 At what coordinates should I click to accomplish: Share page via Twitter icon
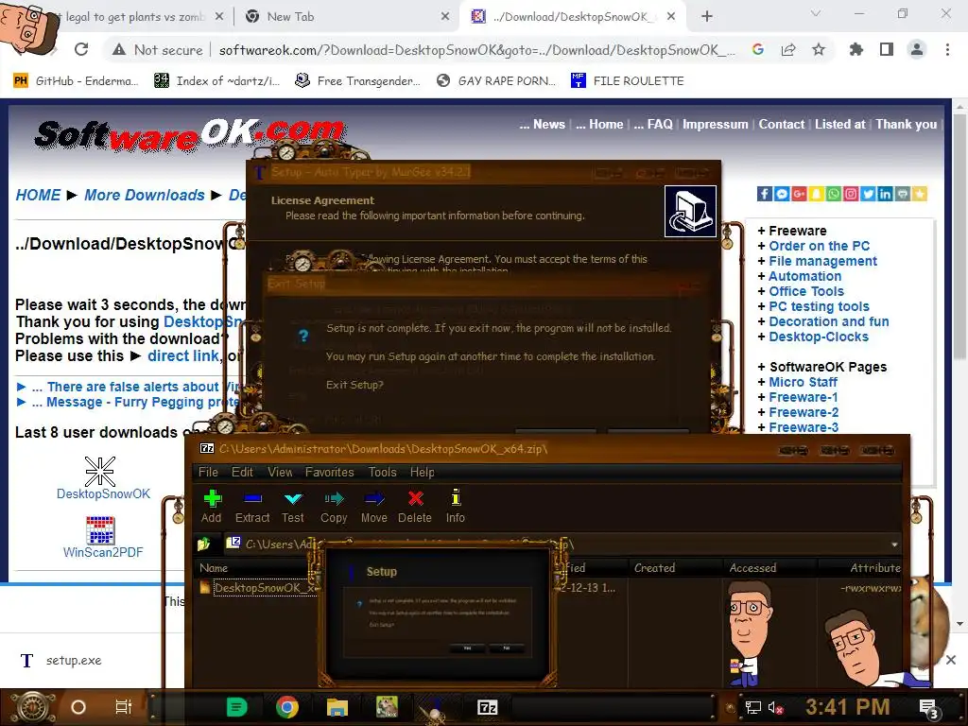click(x=868, y=194)
